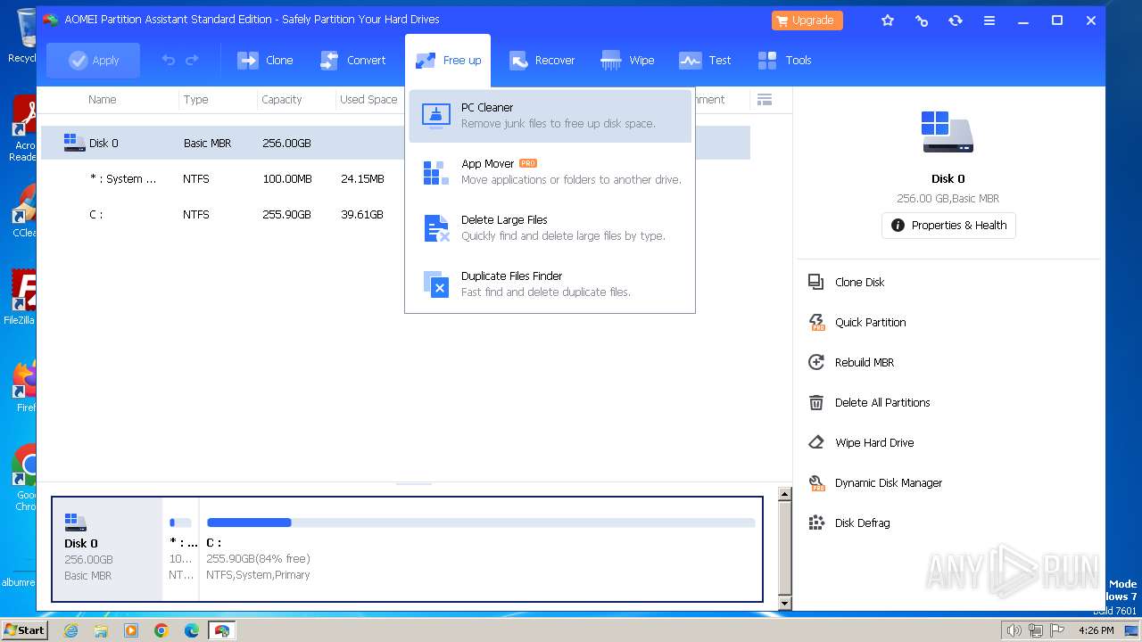Choose App Mover from the menu
Image resolution: width=1142 pixels, height=642 pixels.
pyautogui.click(x=550, y=171)
